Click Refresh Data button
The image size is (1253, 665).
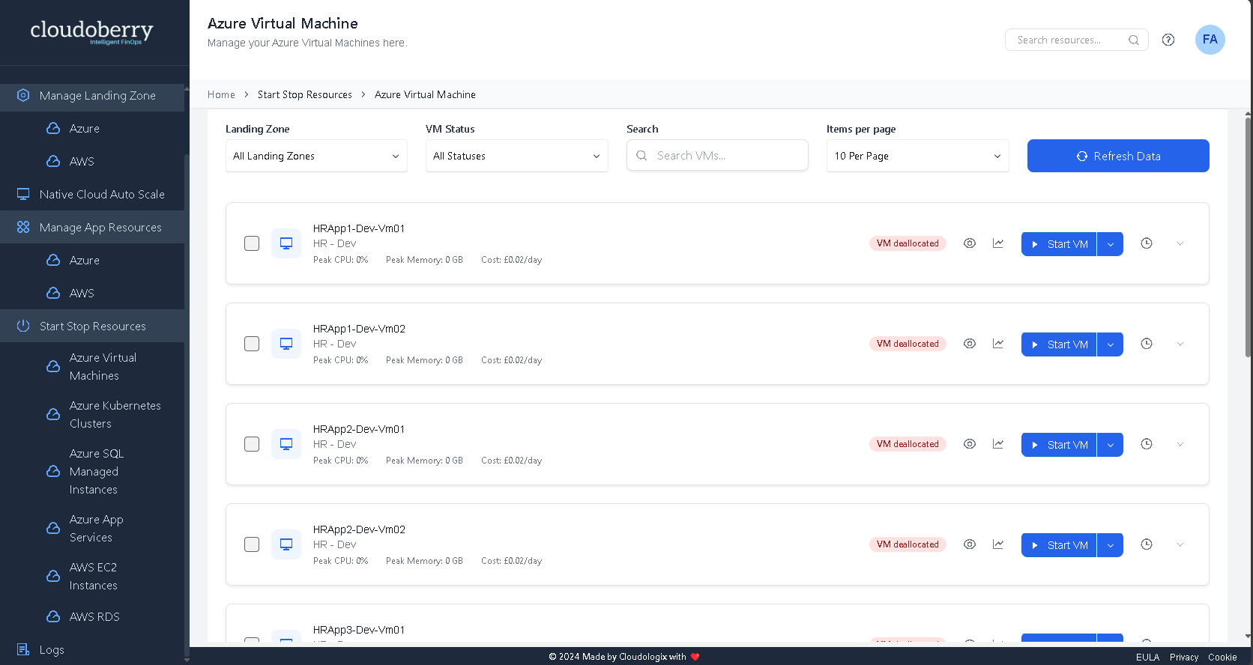[x=1118, y=156]
